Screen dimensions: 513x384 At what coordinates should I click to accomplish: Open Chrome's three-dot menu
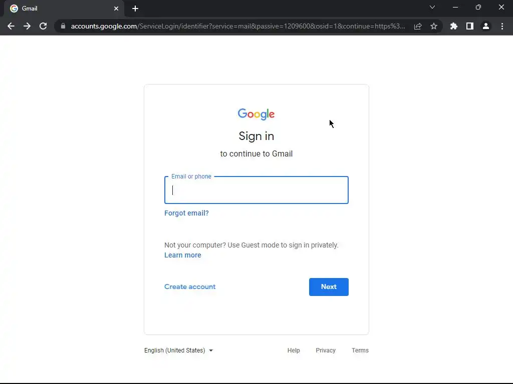[502, 26]
